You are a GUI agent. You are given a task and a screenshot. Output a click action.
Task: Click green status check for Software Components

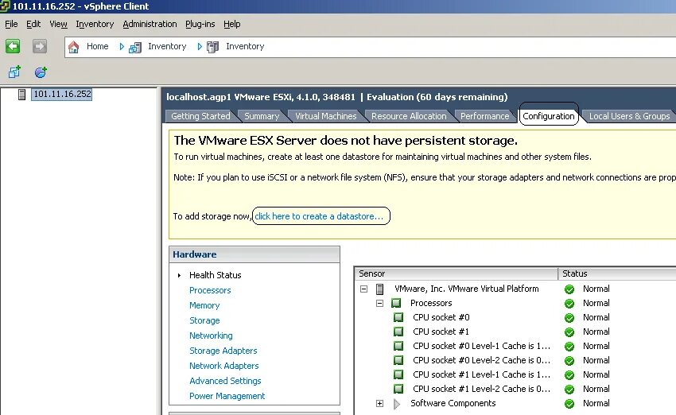(569, 404)
